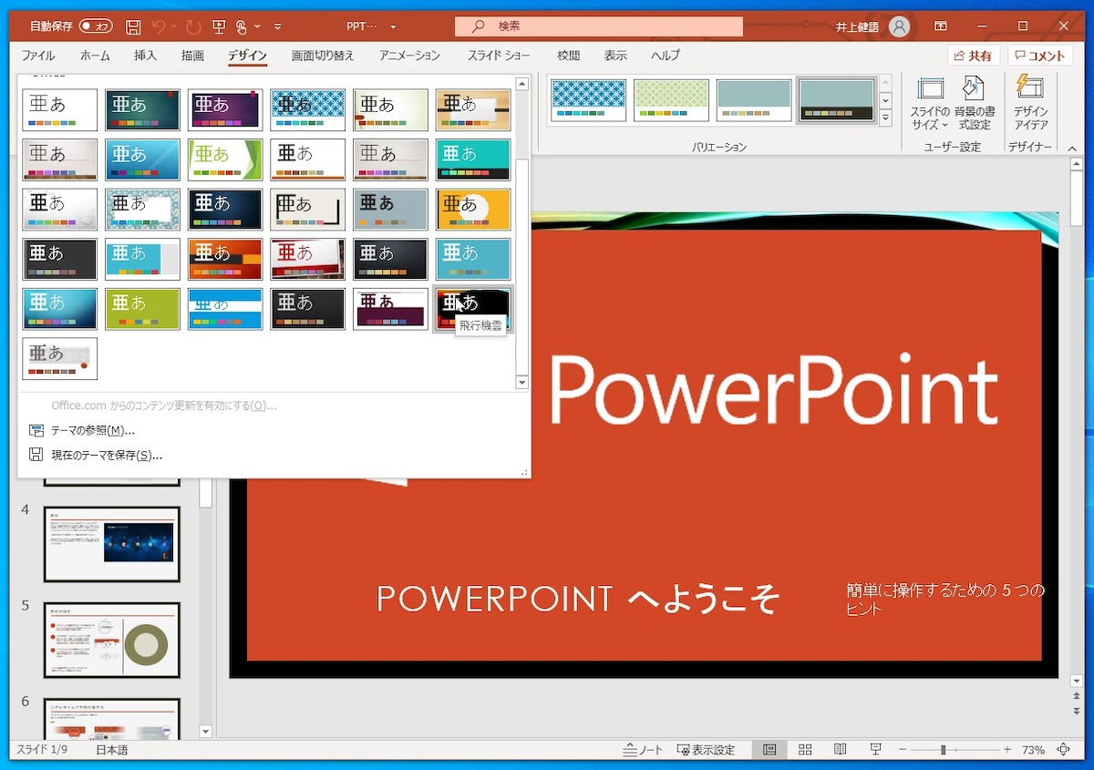Select the plain white Office theme thumbnail
Image resolution: width=1094 pixels, height=770 pixels.
click(60, 110)
